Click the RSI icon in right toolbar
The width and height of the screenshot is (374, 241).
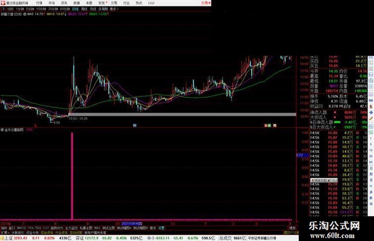(x=371, y=101)
